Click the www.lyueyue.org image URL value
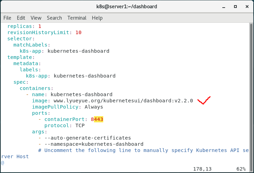Viewport: 254px width, 173px height. [x=123, y=101]
